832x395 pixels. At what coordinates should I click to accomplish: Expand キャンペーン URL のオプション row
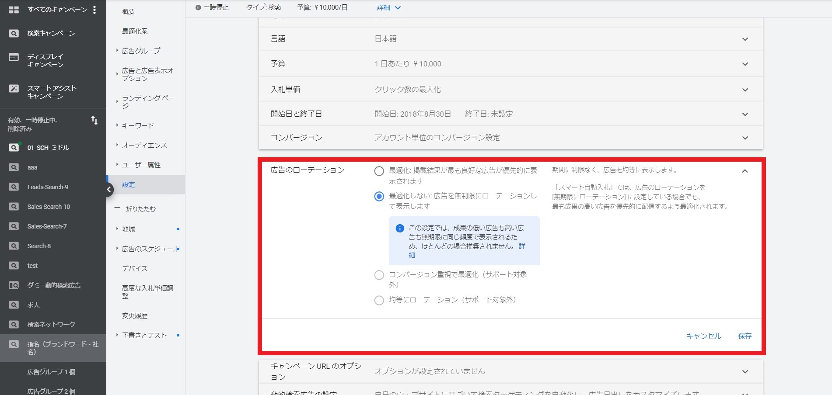coord(510,371)
